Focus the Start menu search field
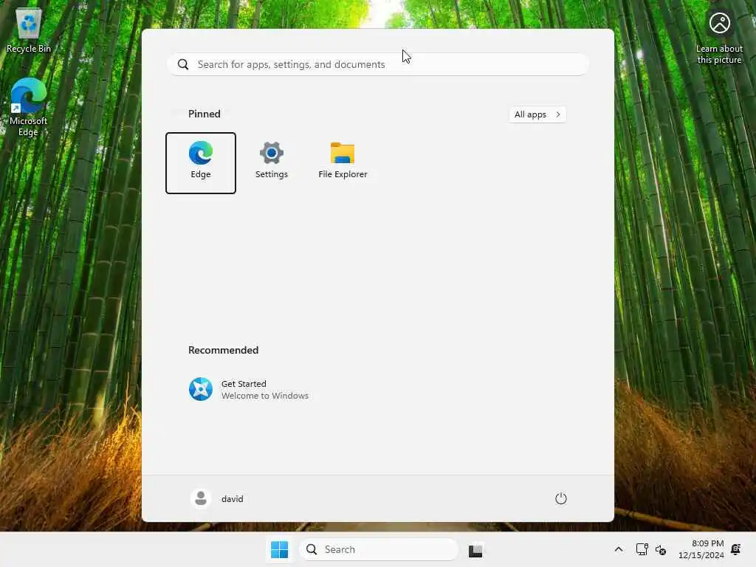The height and width of the screenshot is (567, 756). click(378, 64)
